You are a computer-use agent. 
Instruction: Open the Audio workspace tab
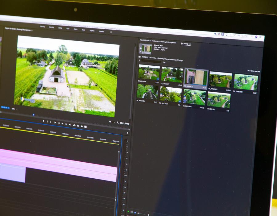83,30
